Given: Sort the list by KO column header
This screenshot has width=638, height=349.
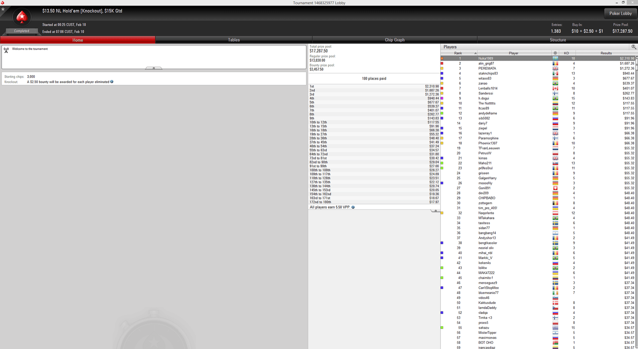Looking at the screenshot, I should pyautogui.click(x=566, y=53).
